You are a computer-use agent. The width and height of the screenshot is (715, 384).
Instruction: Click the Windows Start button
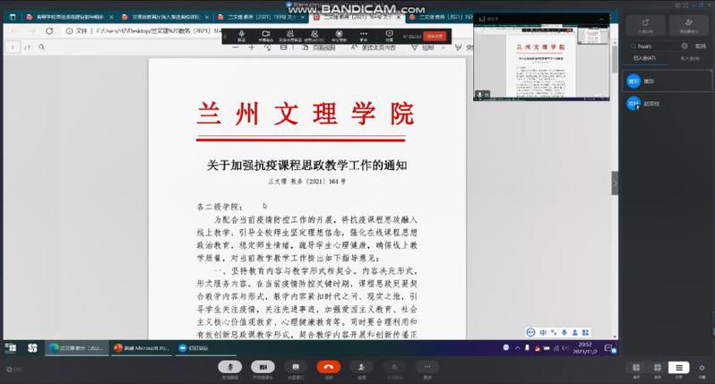[10, 347]
